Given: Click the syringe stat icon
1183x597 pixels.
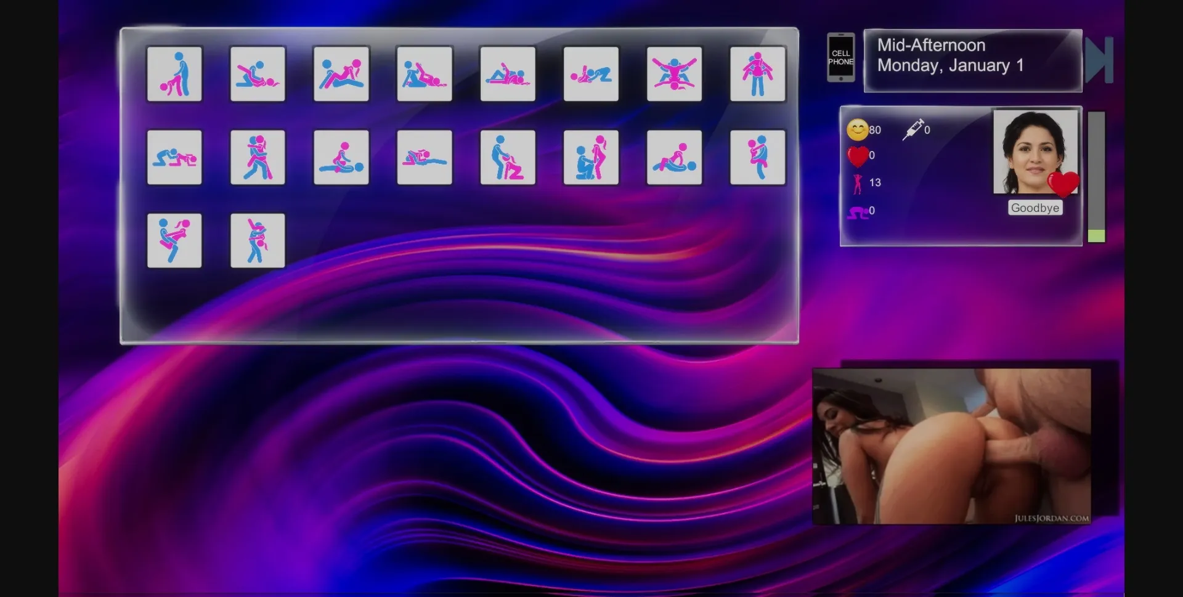Looking at the screenshot, I should tap(913, 129).
